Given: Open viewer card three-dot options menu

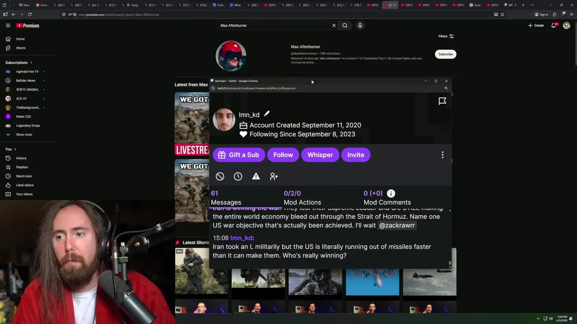Looking at the screenshot, I should tap(443, 155).
